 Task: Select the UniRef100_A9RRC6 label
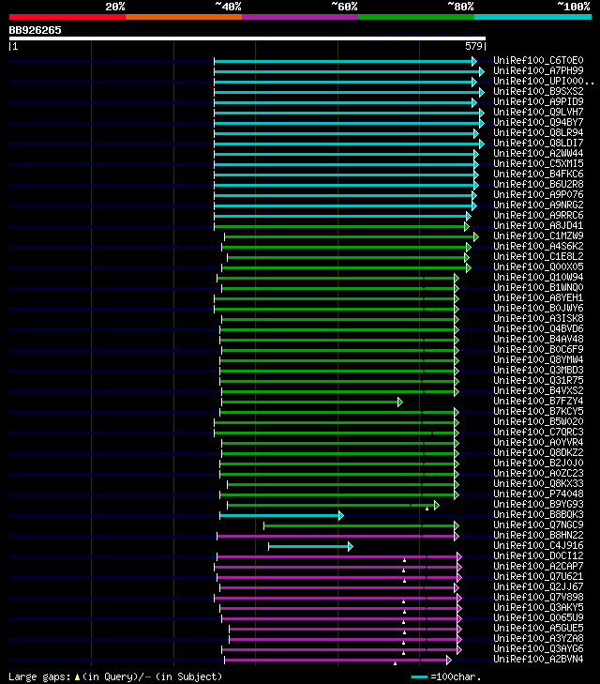[538, 216]
